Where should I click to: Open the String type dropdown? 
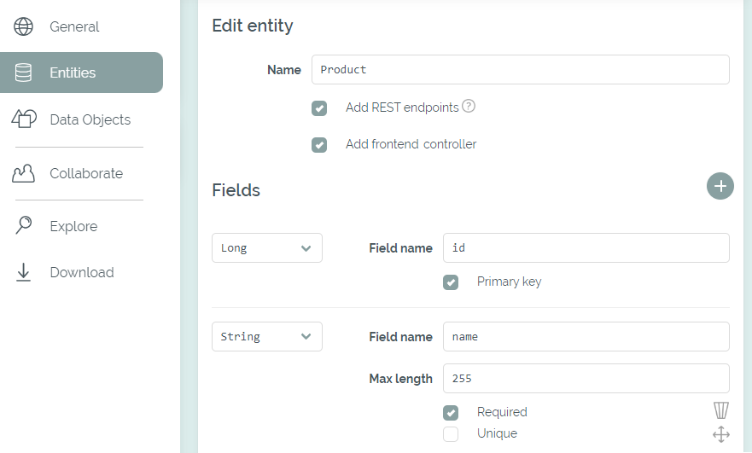tap(267, 336)
